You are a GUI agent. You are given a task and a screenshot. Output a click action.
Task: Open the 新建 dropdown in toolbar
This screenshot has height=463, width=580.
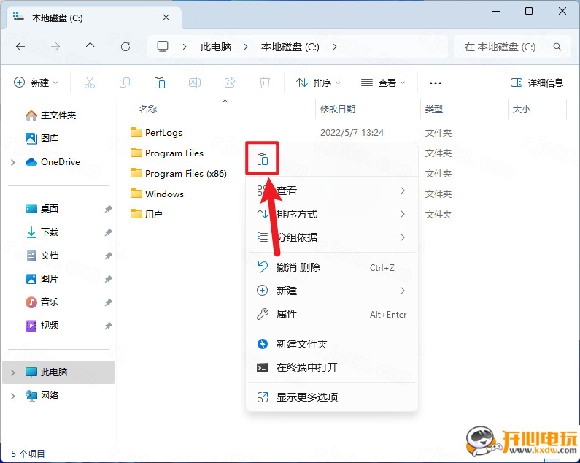pyautogui.click(x=36, y=83)
